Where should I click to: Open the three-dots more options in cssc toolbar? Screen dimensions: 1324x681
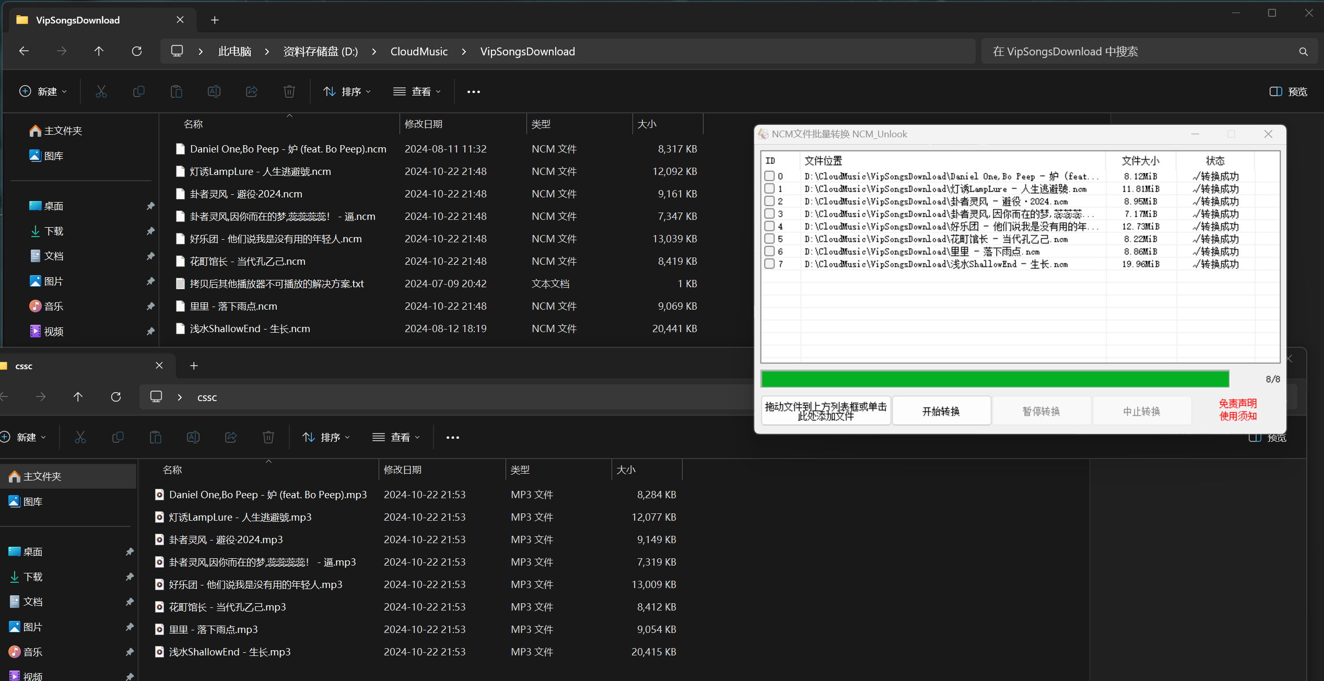(452, 437)
